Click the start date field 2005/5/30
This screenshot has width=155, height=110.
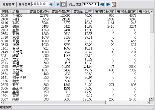pyautogui.click(x=40, y=4)
